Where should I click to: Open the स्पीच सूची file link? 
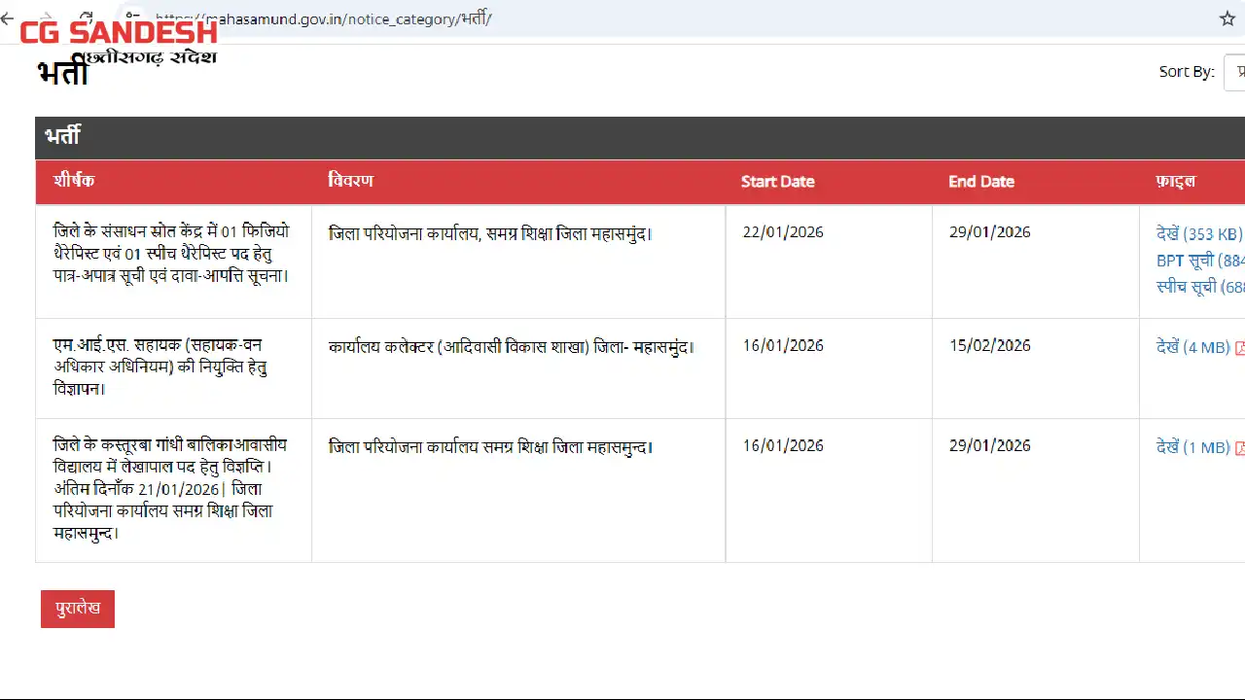tap(1199, 288)
